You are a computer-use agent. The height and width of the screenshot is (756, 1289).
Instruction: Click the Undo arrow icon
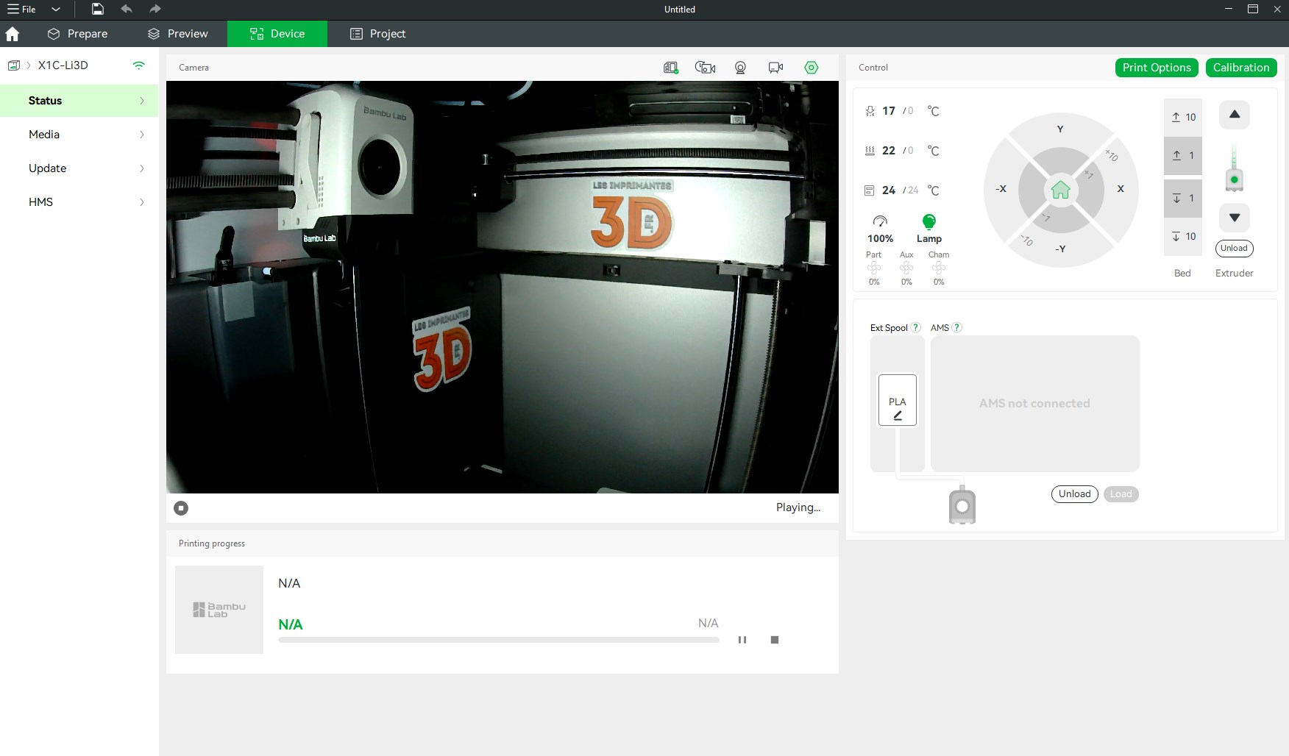click(127, 9)
